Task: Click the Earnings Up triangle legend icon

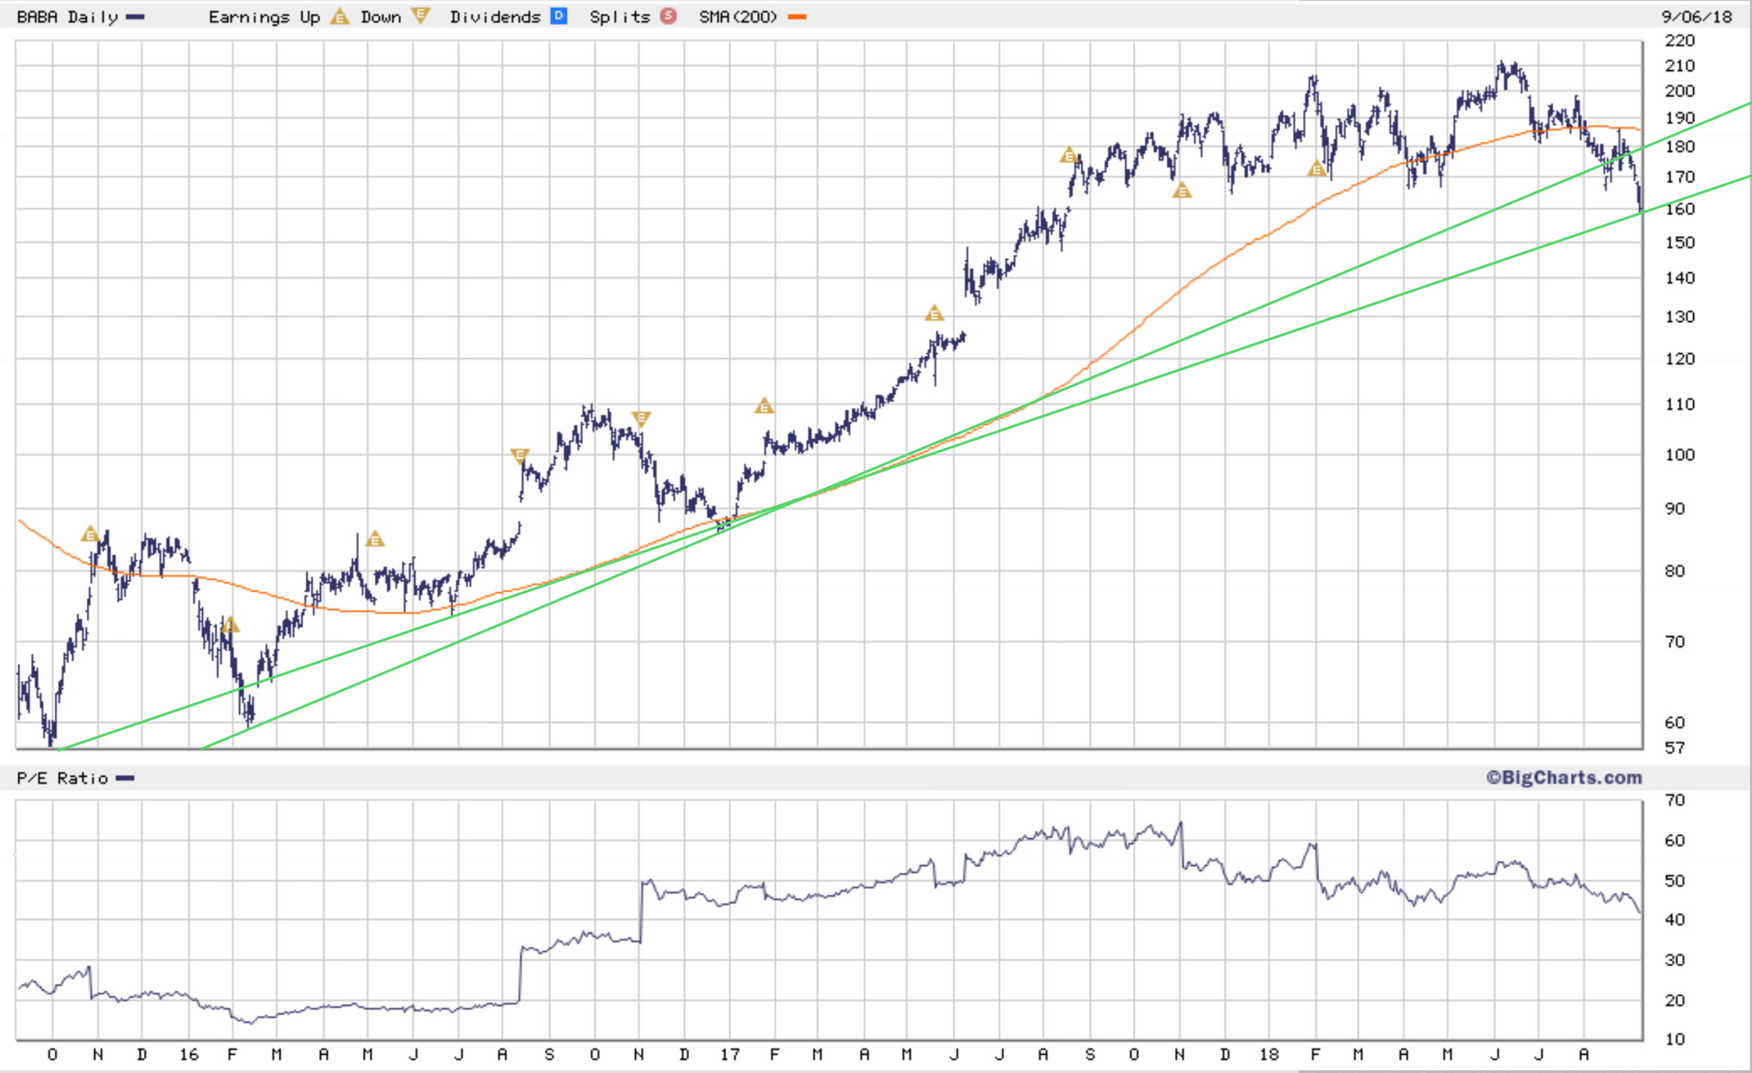Action: click(x=339, y=17)
